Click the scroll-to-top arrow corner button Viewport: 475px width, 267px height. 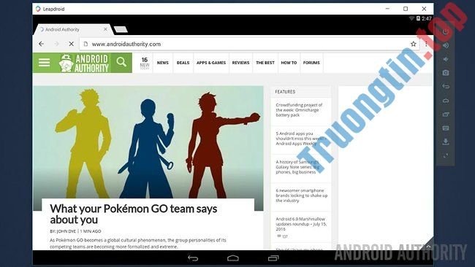coord(428,246)
